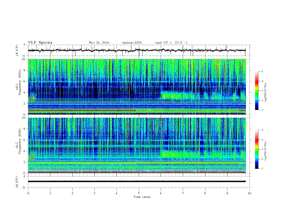Click the "ch.3(V)" waveform axis label
This screenshot has width=281, height=217.
(17, 182)
